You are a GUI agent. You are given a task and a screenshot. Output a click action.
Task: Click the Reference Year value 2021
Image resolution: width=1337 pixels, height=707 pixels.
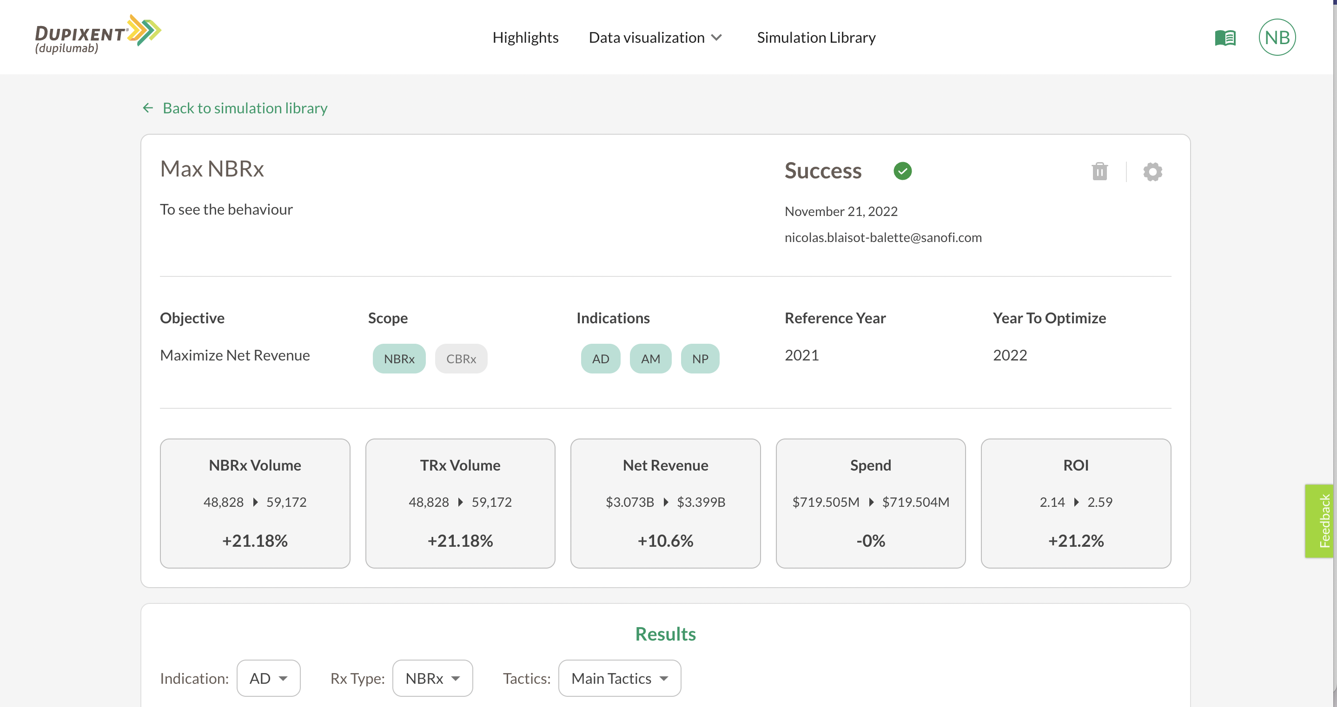tap(801, 355)
